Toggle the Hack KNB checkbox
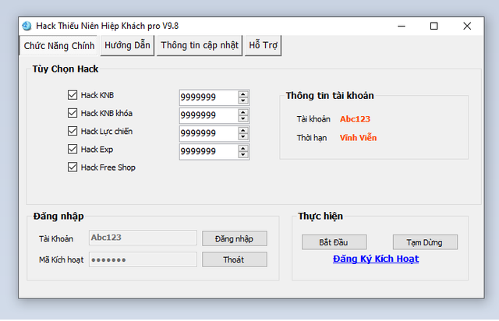 pyautogui.click(x=73, y=95)
